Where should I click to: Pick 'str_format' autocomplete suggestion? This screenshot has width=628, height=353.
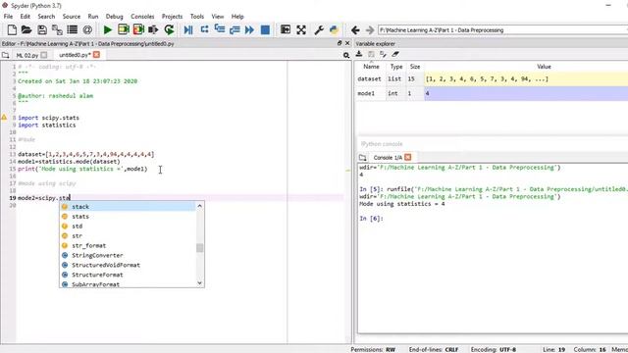point(128,246)
